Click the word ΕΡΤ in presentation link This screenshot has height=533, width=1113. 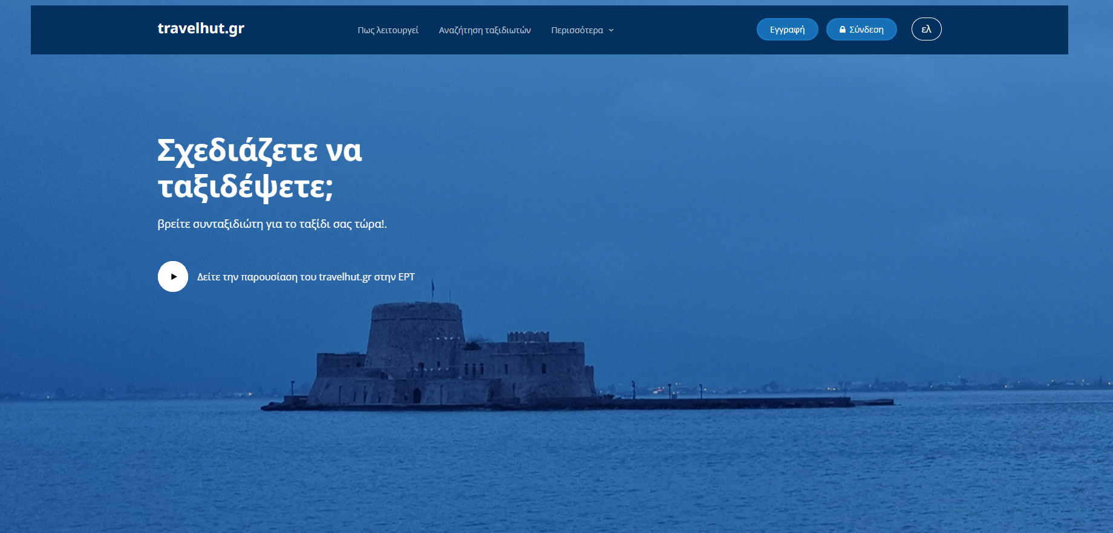tap(406, 277)
